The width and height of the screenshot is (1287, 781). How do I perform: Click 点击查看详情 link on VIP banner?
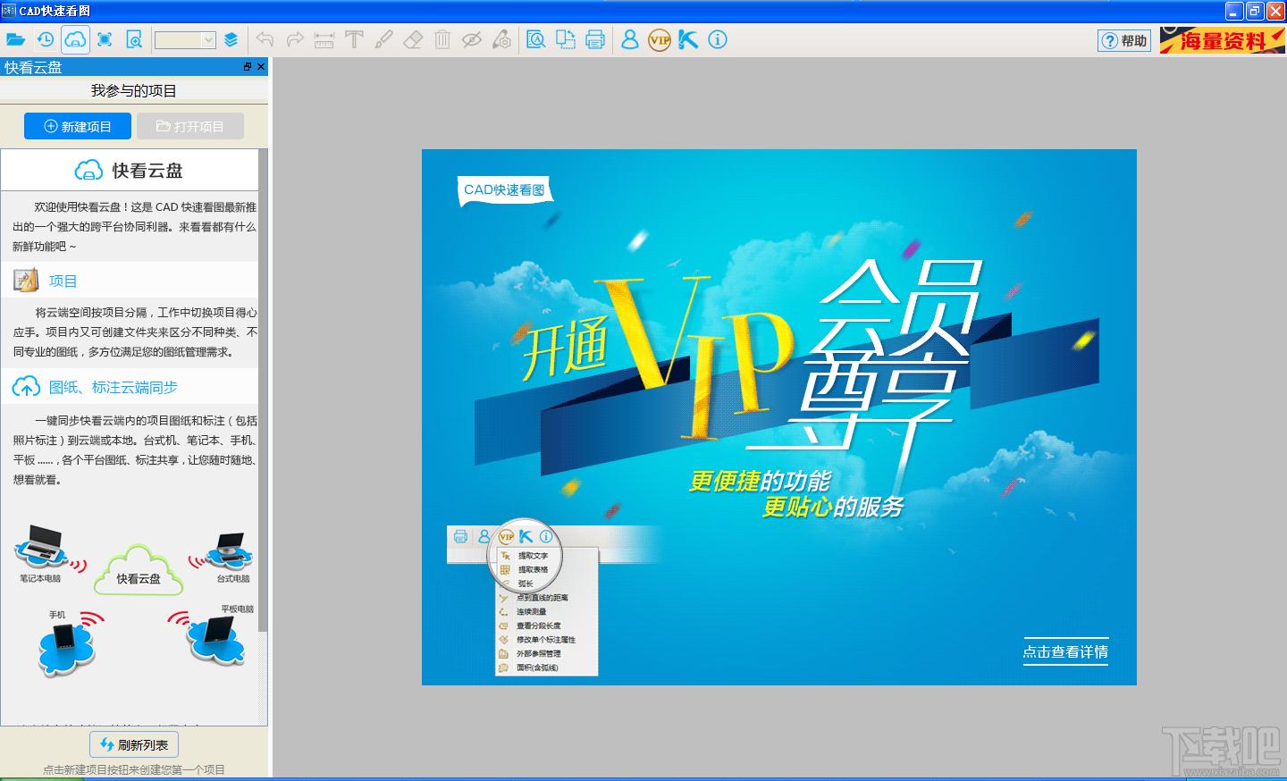(1065, 652)
